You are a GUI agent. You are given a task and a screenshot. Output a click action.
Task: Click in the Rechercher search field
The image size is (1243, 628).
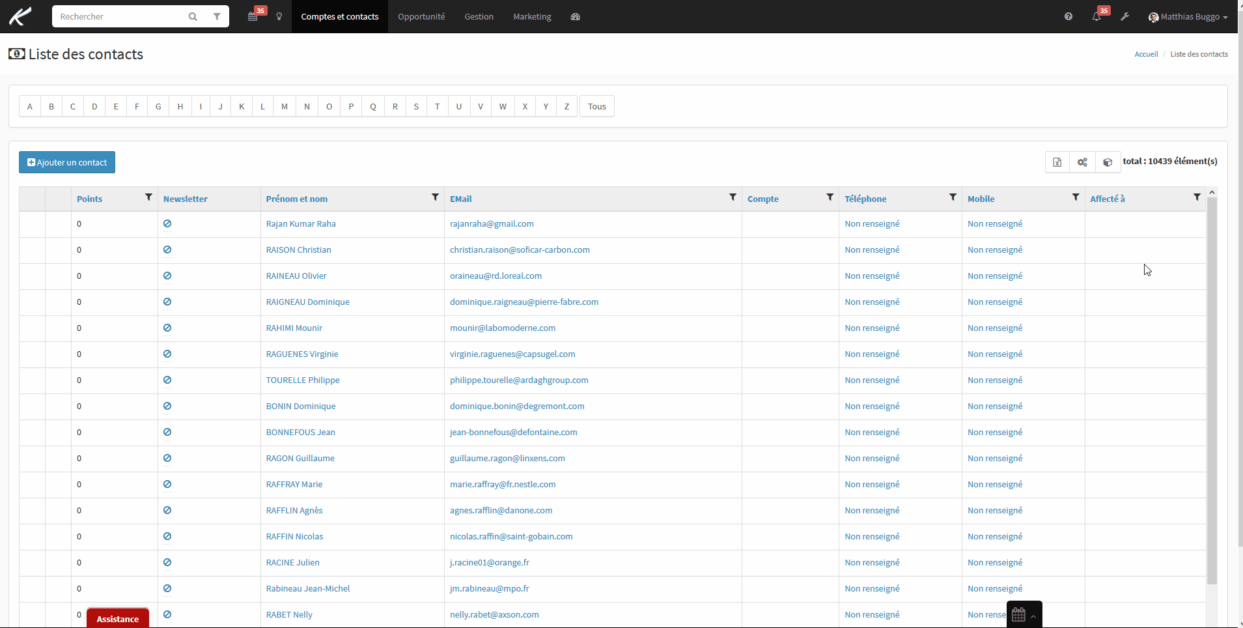coord(117,16)
